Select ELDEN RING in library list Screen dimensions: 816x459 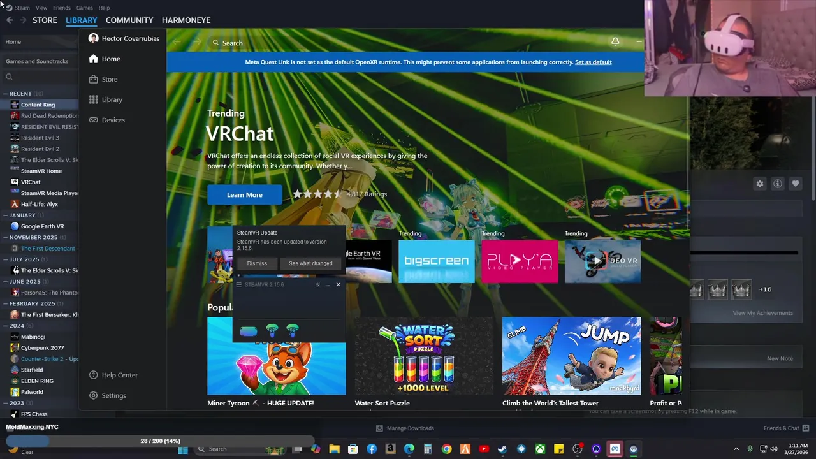(x=37, y=381)
